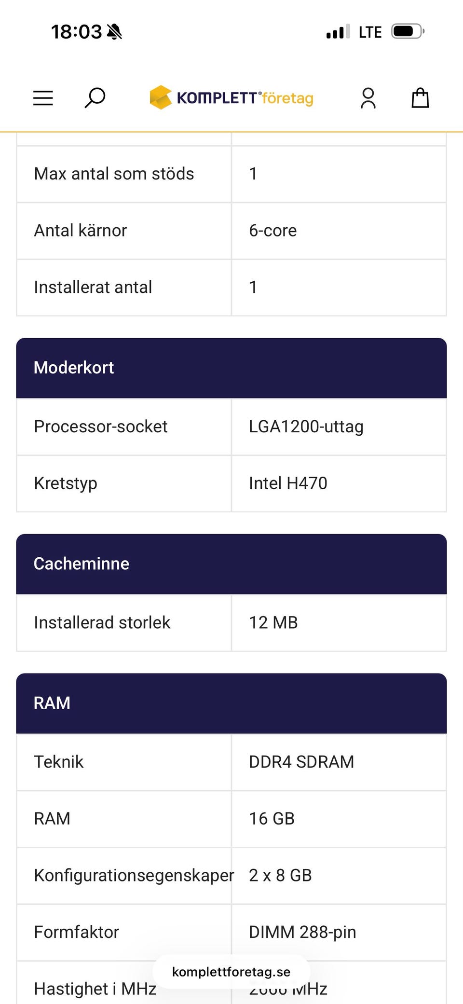
Task: Select the Cacheminne section header
Action: (x=231, y=564)
